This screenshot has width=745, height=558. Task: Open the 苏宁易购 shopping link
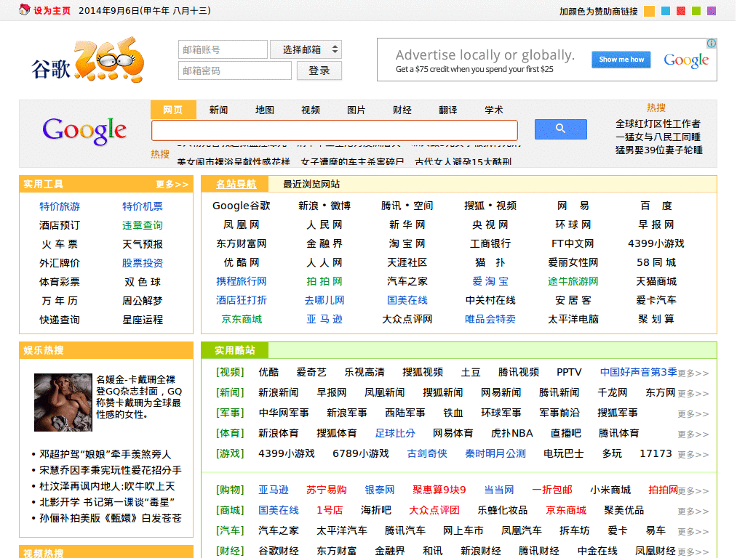[327, 490]
